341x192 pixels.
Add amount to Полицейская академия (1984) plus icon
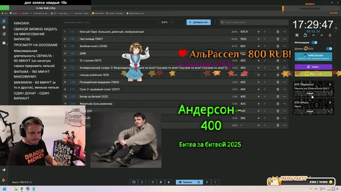click(258, 82)
